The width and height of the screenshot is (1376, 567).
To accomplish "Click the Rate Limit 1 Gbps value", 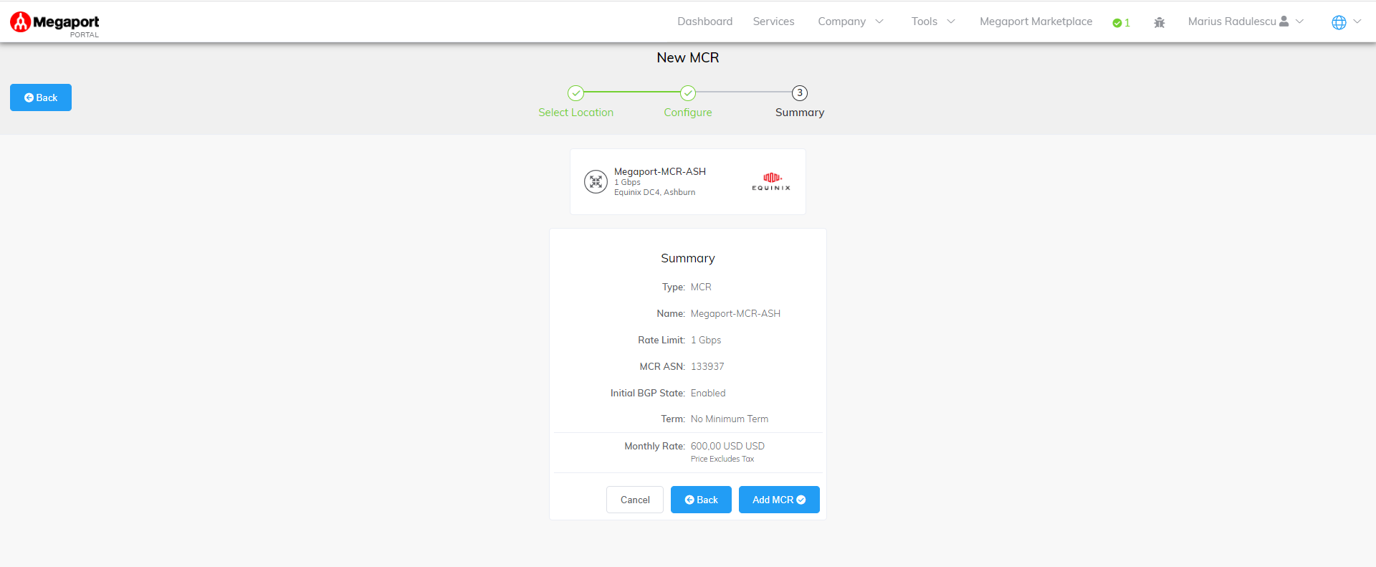I will 706,340.
